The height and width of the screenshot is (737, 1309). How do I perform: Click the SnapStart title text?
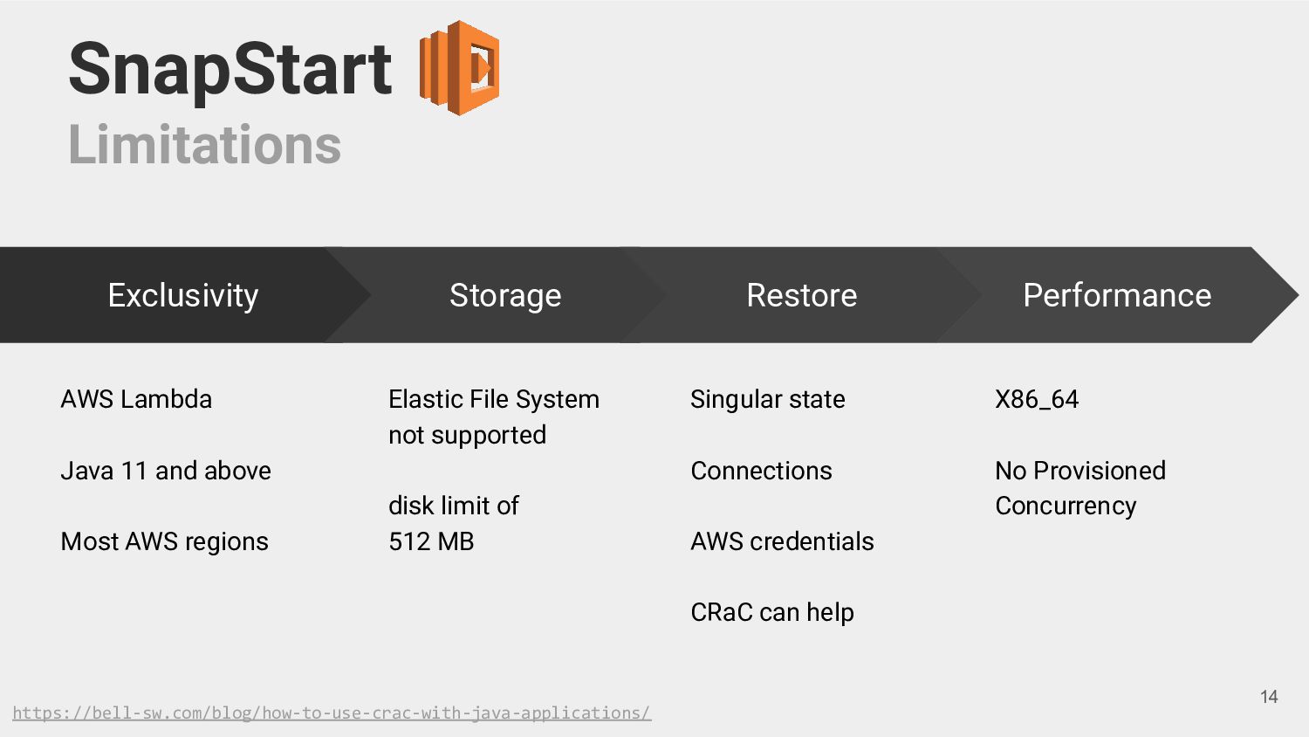pos(230,69)
